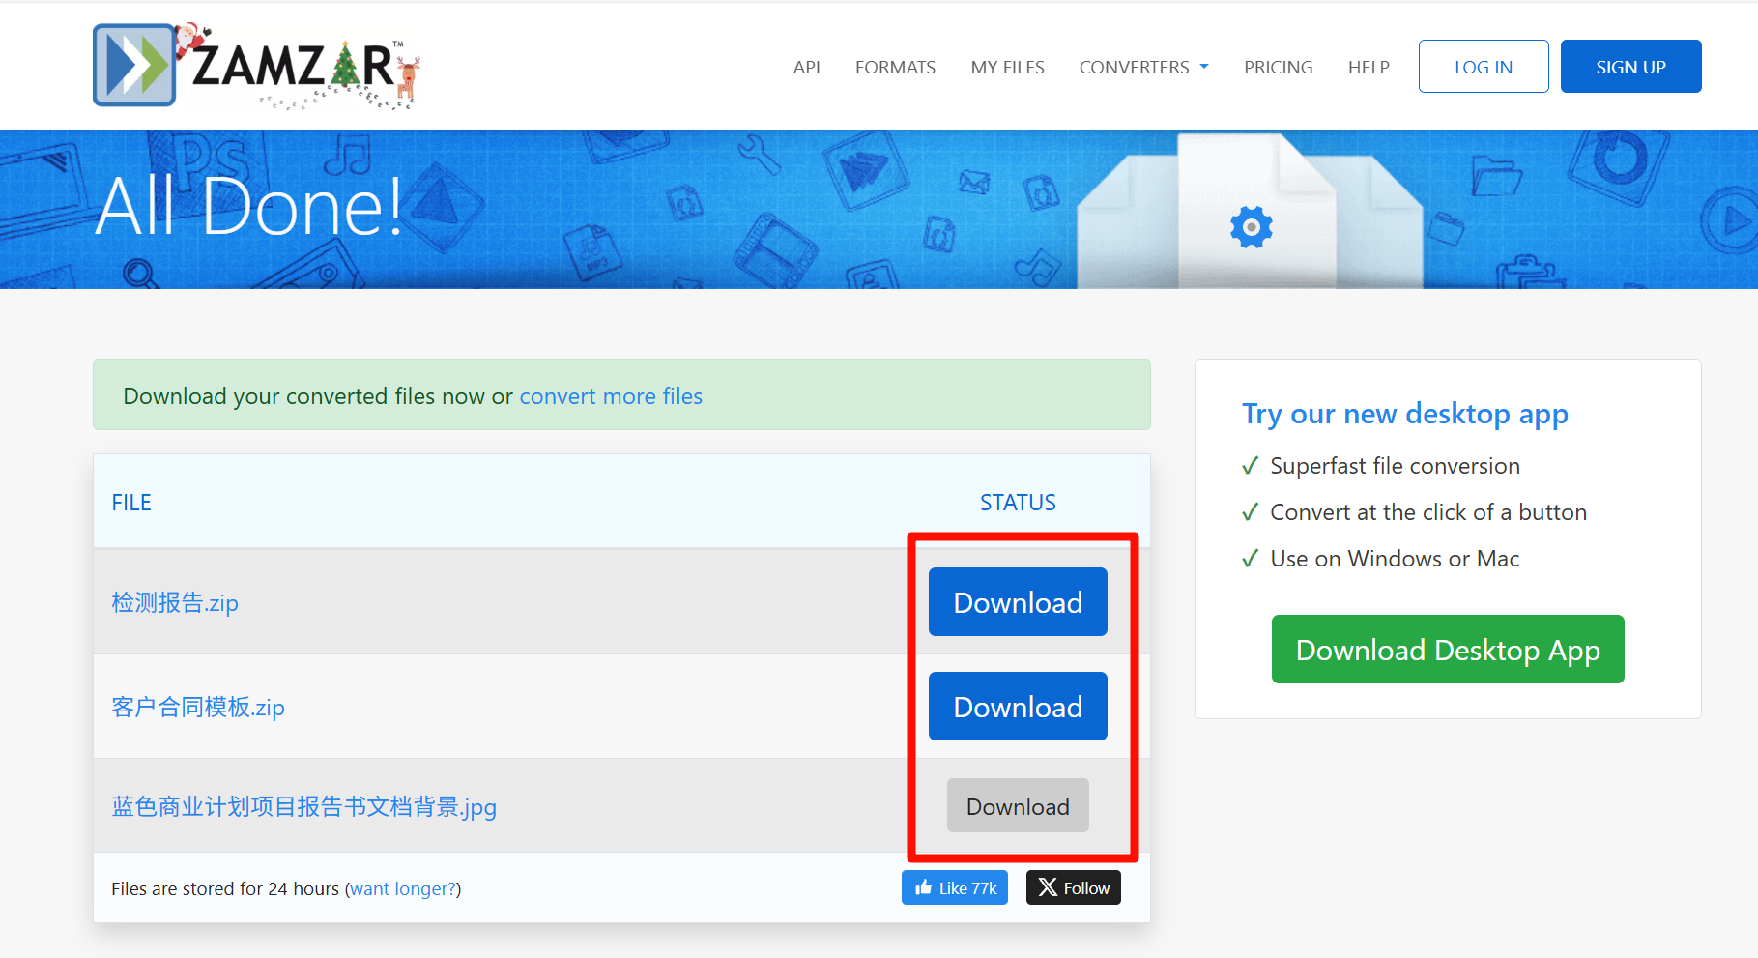Click the green Download Desktop App button
The height and width of the screenshot is (958, 1758).
1447,650
